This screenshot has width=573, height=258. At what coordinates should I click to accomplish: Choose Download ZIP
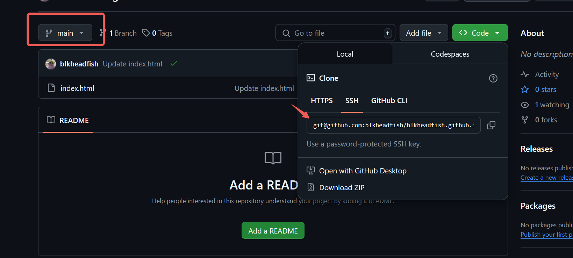(342, 187)
